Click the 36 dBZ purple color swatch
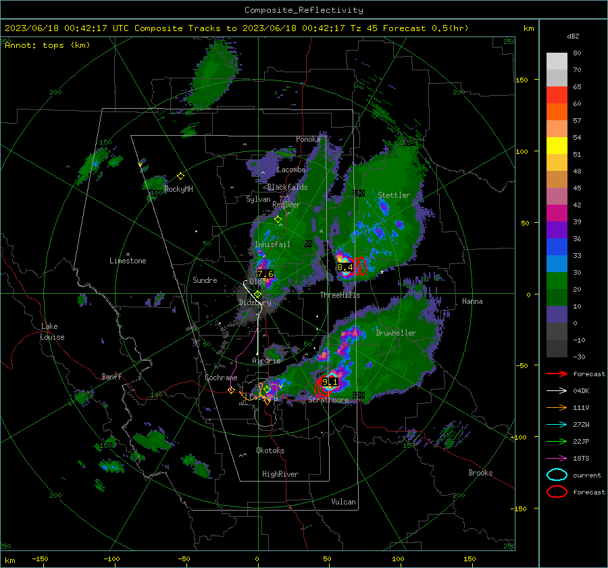The width and height of the screenshot is (608, 568). [x=557, y=230]
